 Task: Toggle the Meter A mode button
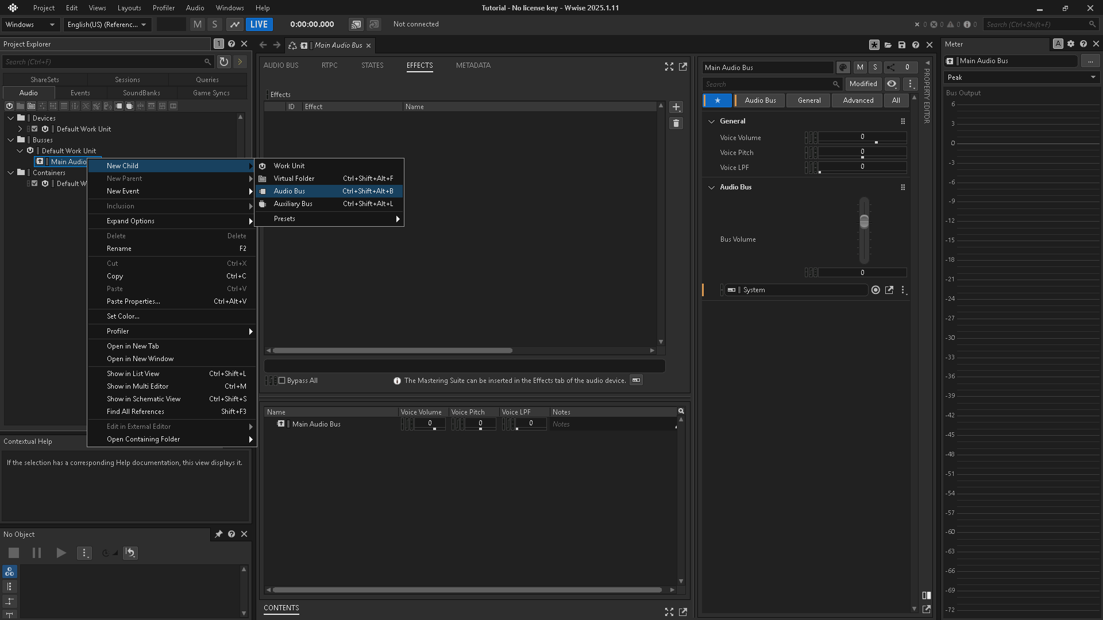pyautogui.click(x=1058, y=44)
